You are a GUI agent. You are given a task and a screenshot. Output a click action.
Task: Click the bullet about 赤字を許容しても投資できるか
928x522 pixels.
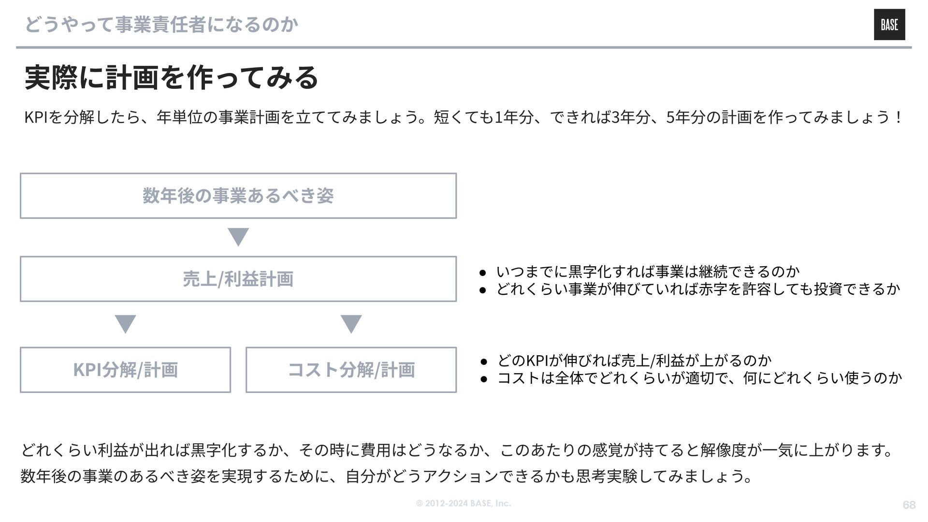click(x=698, y=289)
